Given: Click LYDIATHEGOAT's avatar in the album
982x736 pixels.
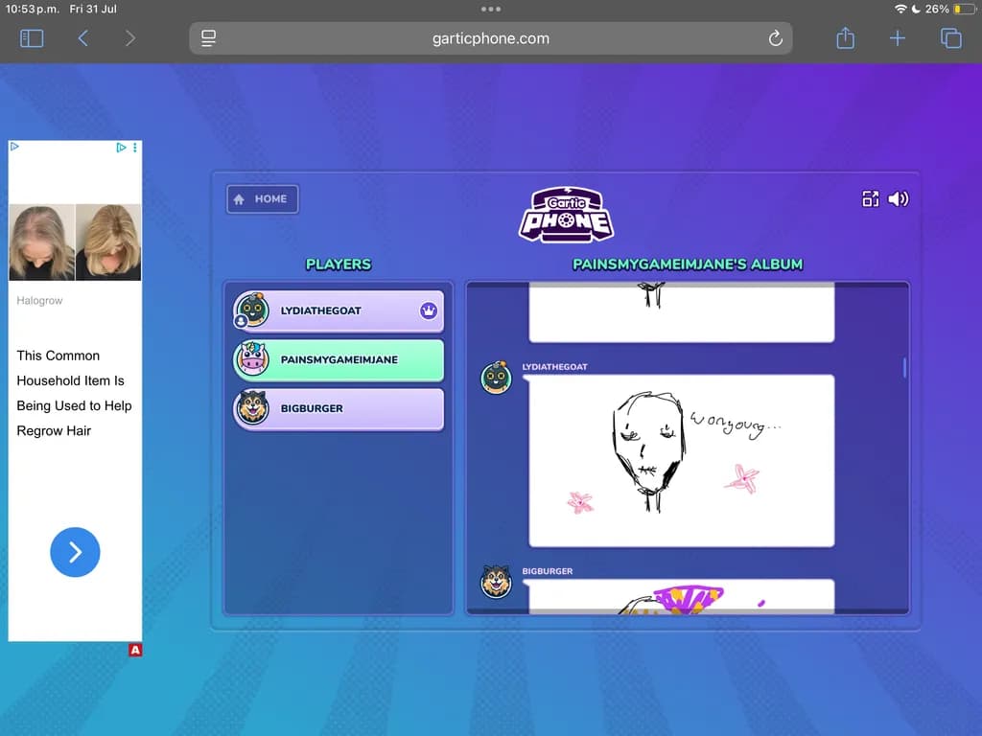Looking at the screenshot, I should 496,378.
